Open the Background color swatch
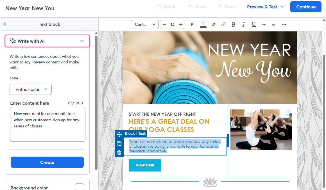The image size is (326, 190). 80,186
